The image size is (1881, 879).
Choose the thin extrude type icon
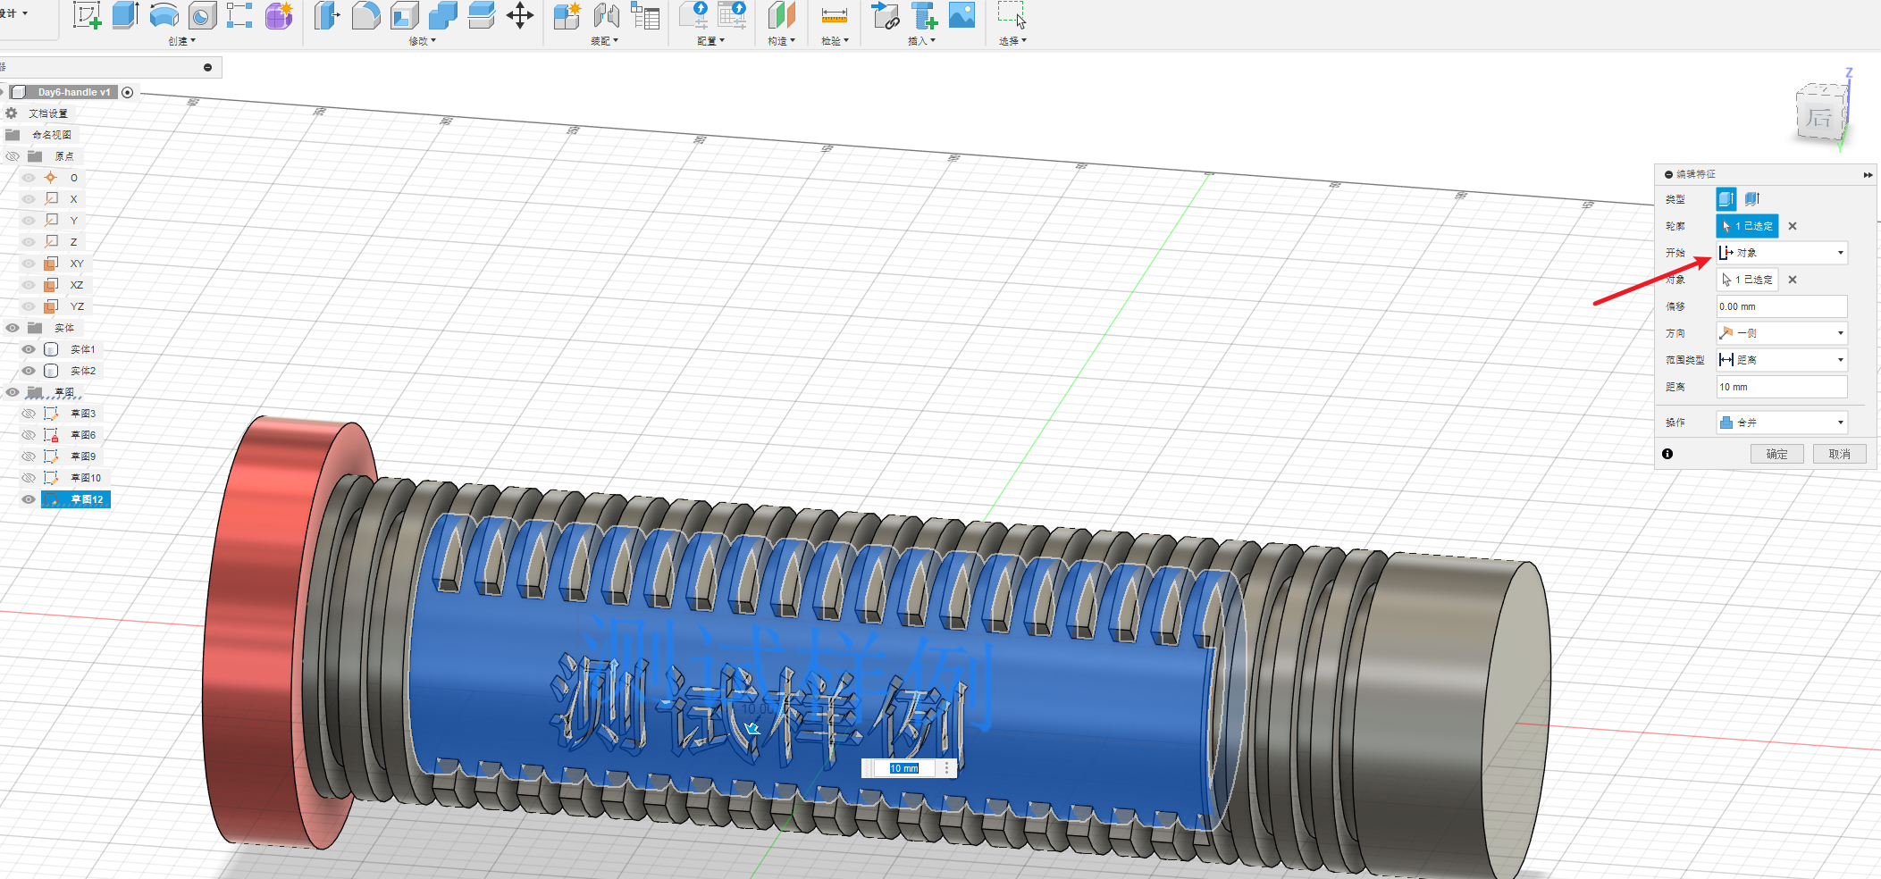click(x=1751, y=199)
